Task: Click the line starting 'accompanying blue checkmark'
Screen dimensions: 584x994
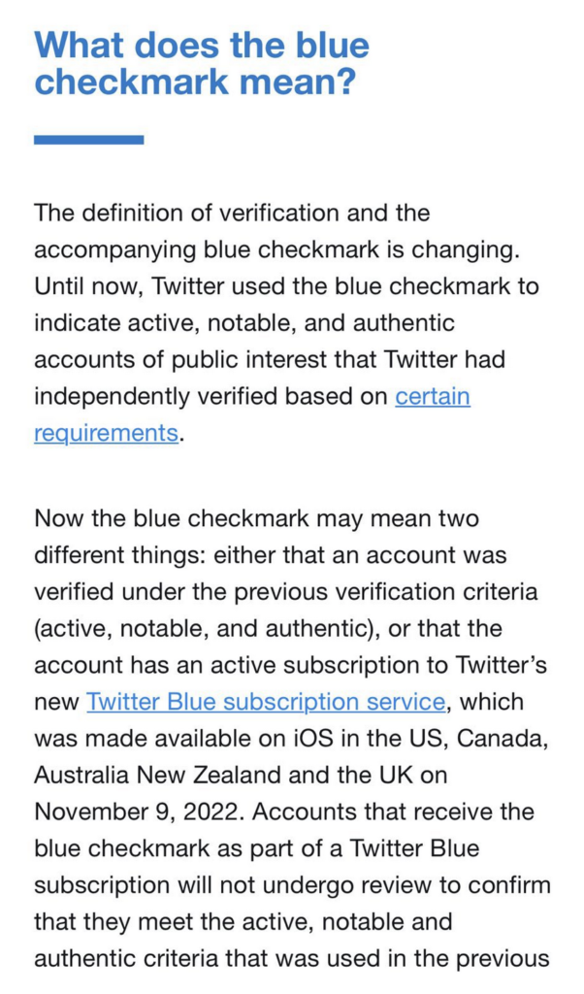Action: 276,249
